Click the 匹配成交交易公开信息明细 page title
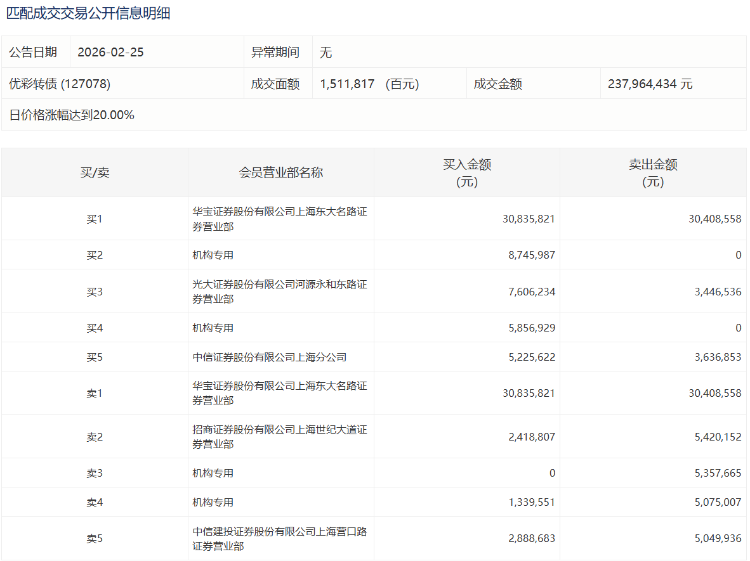 click(x=88, y=13)
